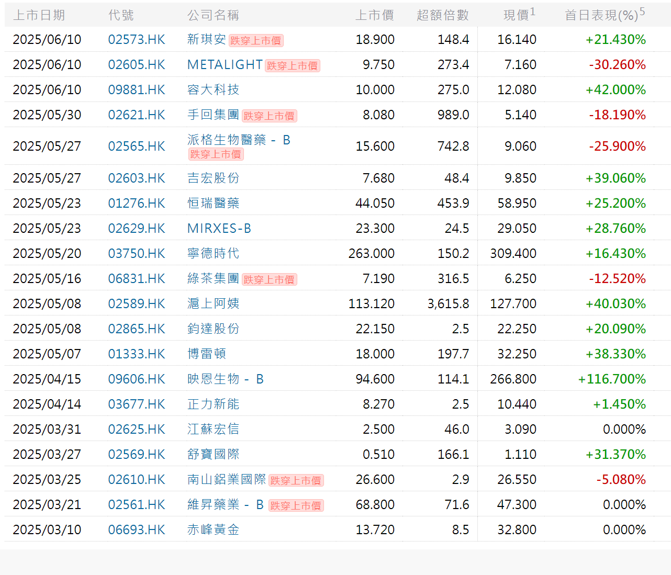Open stock code 02865.HK link

tap(137, 329)
